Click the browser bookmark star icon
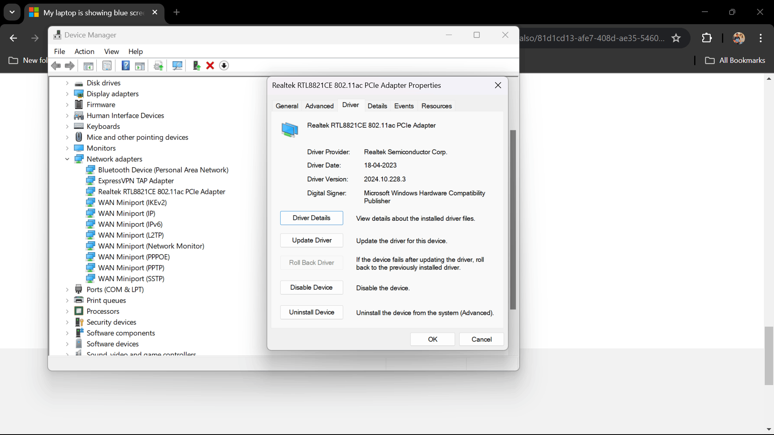Image resolution: width=774 pixels, height=435 pixels. [x=676, y=38]
